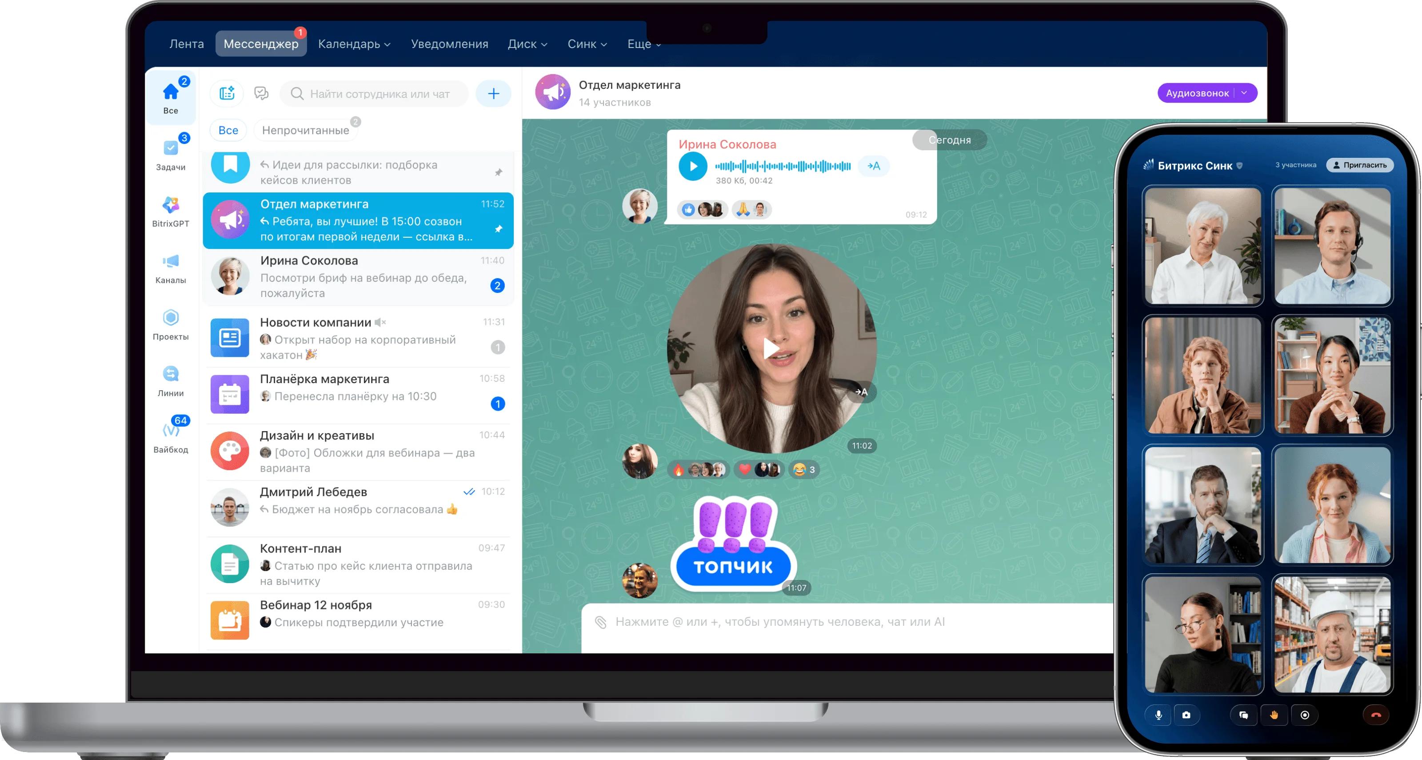This screenshot has height=760, width=1422.
Task: Select the Непрочитанные filter tab
Action: 305,130
